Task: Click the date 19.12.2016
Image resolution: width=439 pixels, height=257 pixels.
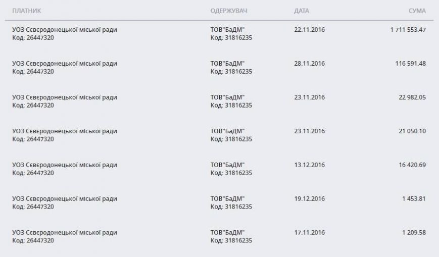Action: point(309,199)
